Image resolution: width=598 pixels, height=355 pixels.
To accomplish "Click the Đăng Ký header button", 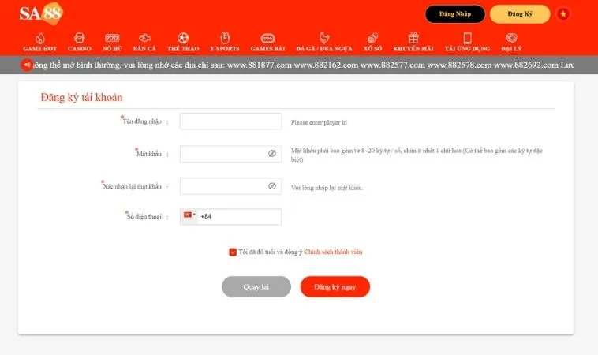I will pyautogui.click(x=520, y=14).
